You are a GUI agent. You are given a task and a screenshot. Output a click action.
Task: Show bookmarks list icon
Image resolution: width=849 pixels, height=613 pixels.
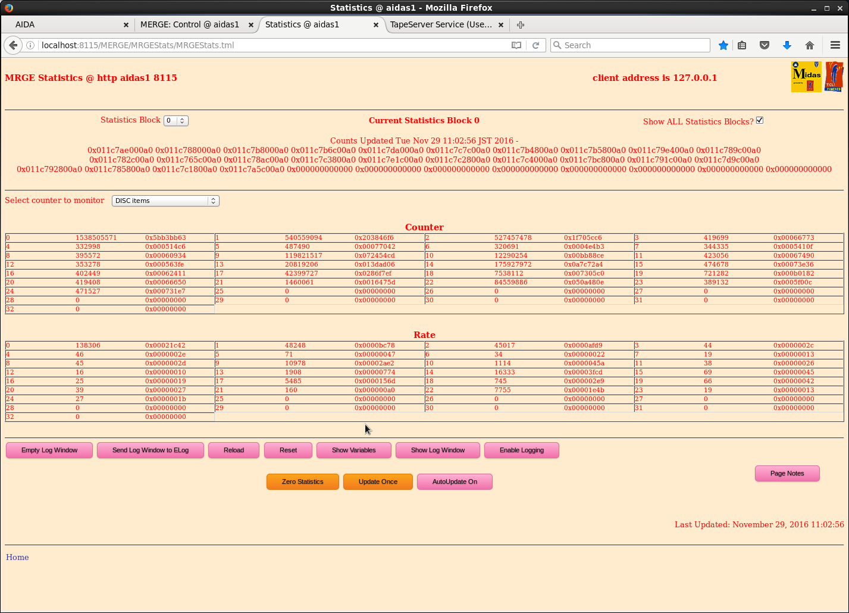pos(742,45)
